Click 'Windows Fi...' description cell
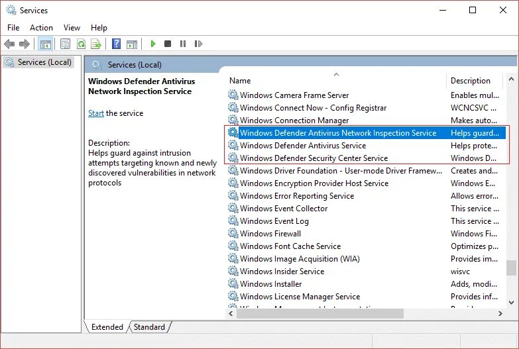 [474, 234]
